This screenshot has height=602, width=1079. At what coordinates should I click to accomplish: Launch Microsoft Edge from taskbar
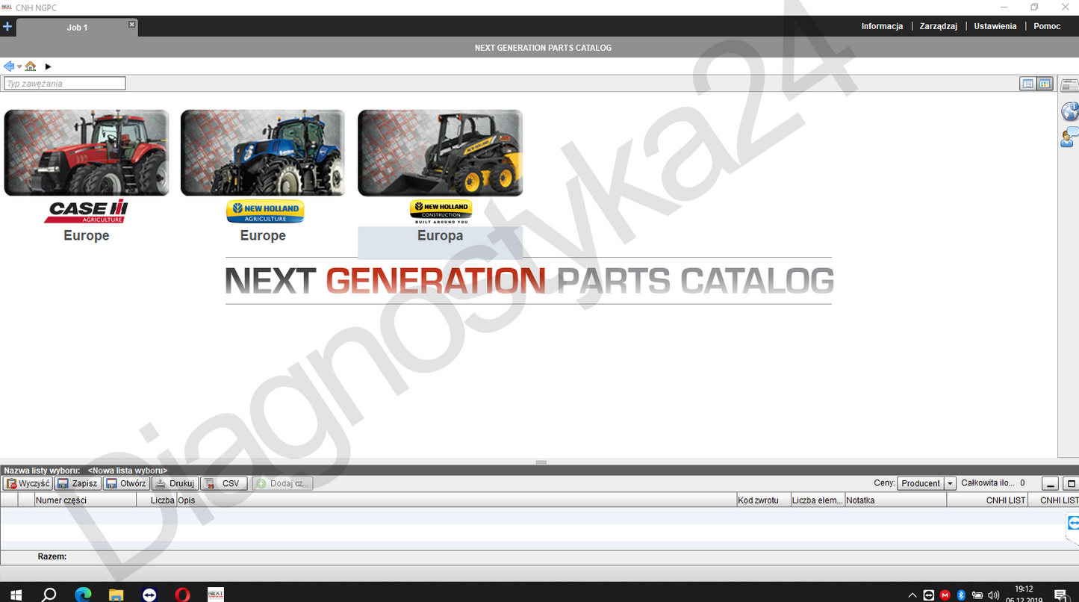tap(83, 595)
